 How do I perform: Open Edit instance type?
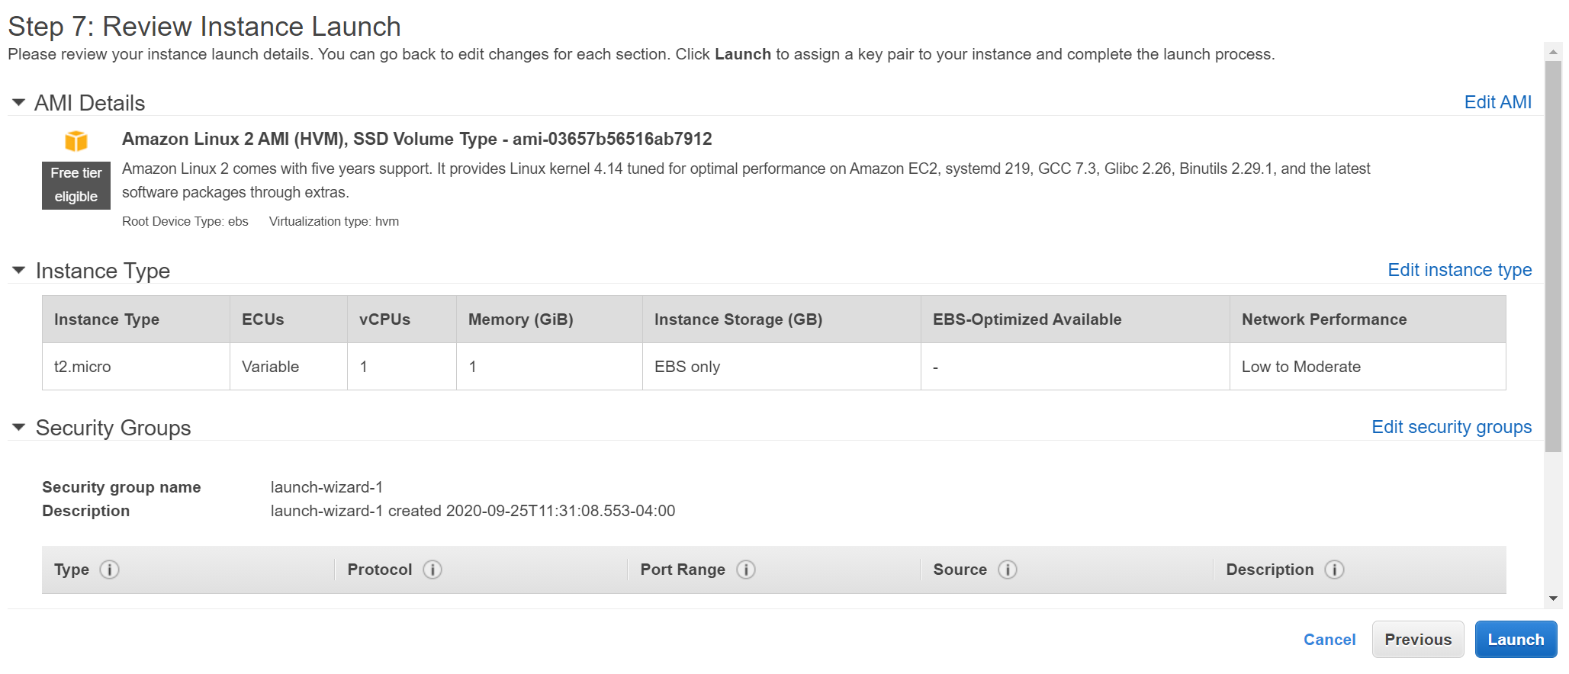tap(1459, 270)
